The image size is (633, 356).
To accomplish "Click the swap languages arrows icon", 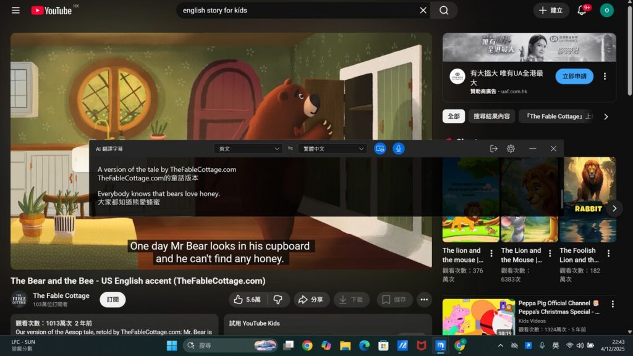I will (291, 149).
